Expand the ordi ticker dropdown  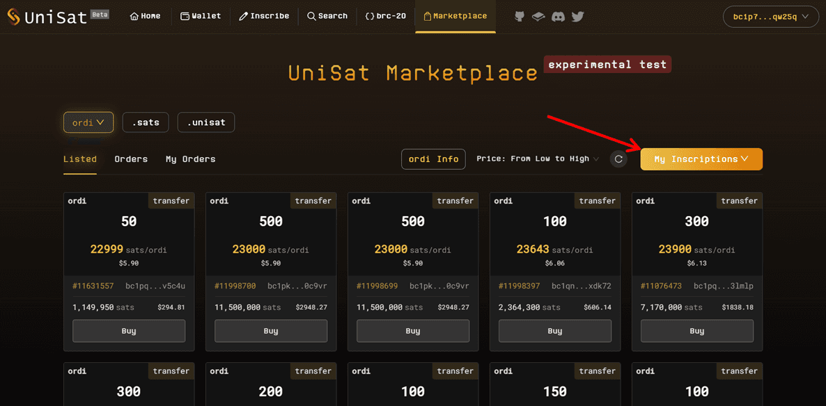88,122
